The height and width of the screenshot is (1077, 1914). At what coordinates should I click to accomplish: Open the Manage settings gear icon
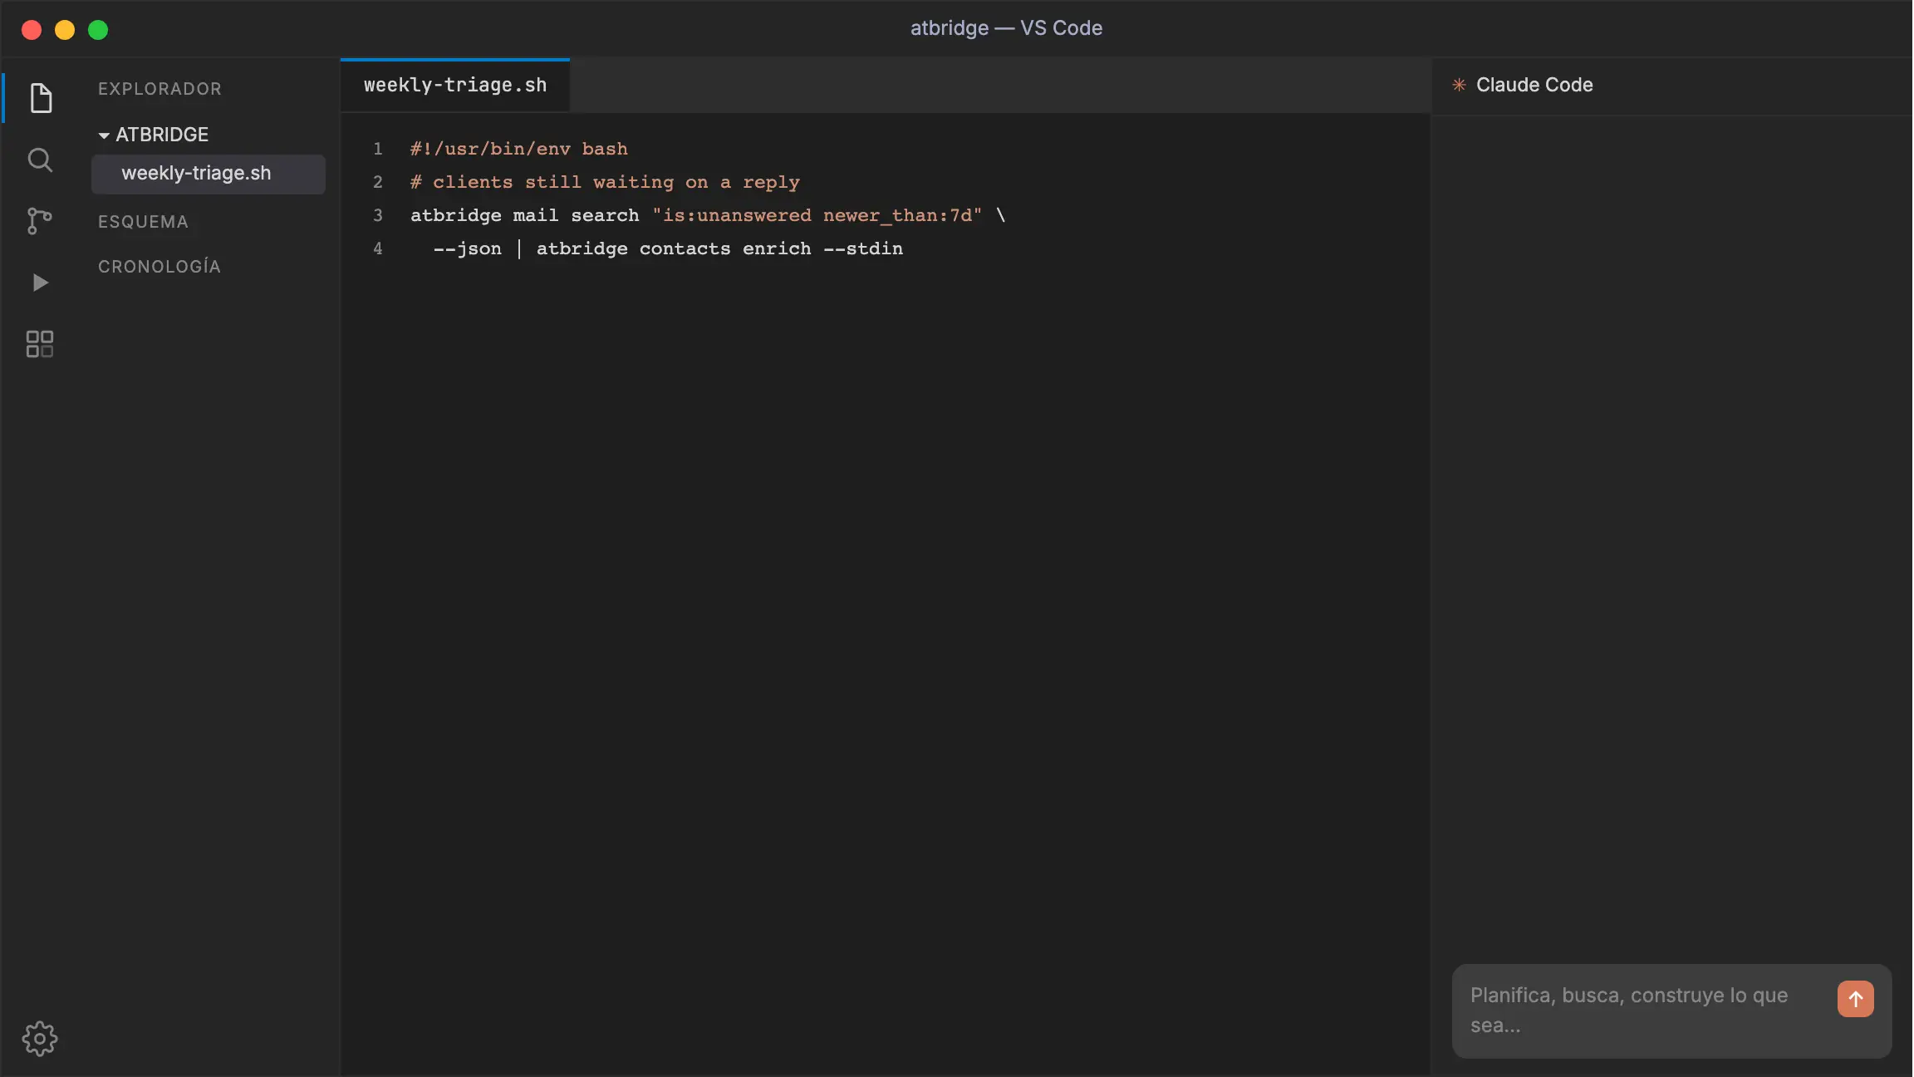coord(40,1039)
